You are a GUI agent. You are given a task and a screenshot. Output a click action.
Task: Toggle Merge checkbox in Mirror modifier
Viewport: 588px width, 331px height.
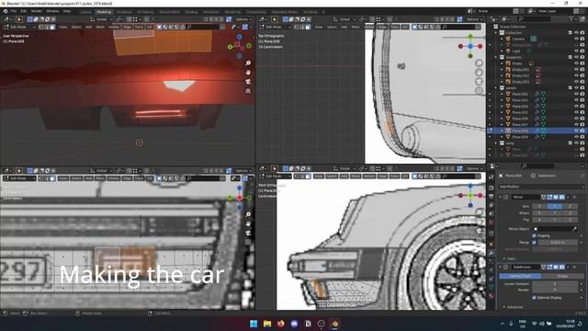534,243
